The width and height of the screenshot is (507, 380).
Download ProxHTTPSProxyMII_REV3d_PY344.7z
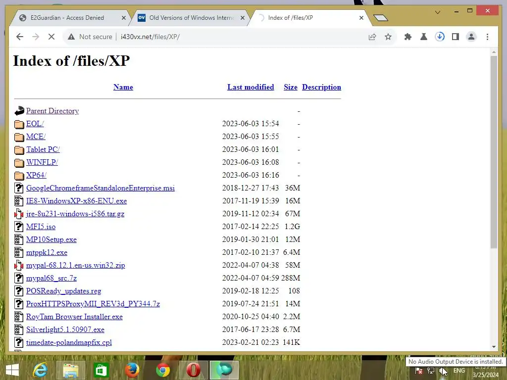click(93, 304)
